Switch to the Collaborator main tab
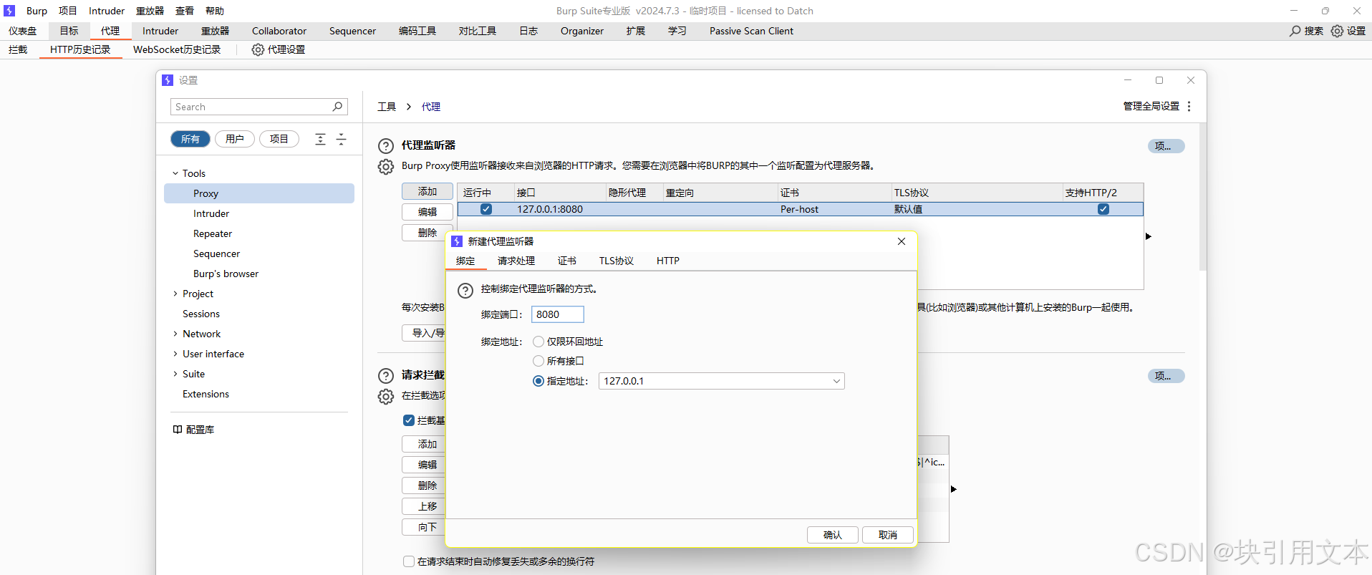This screenshot has height=575, width=1372. (x=279, y=31)
